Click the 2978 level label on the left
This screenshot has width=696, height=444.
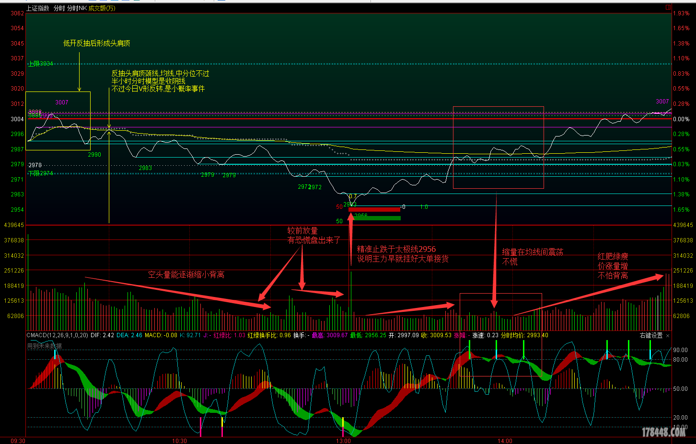point(35,165)
